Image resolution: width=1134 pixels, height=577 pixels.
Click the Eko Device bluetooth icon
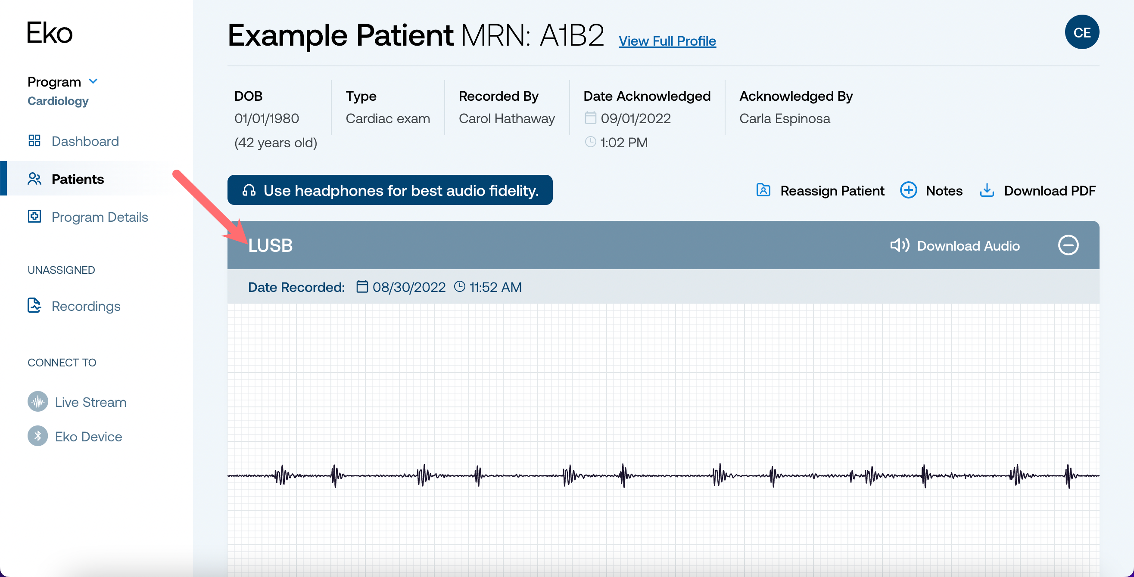click(x=38, y=436)
